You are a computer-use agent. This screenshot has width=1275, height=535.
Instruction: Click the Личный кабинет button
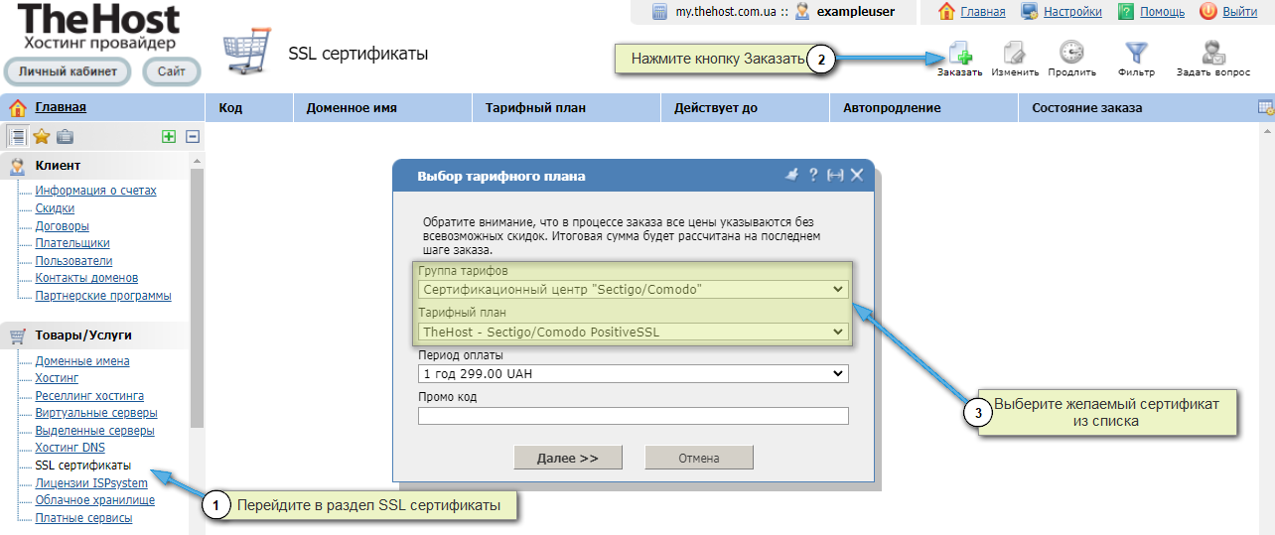[x=68, y=71]
